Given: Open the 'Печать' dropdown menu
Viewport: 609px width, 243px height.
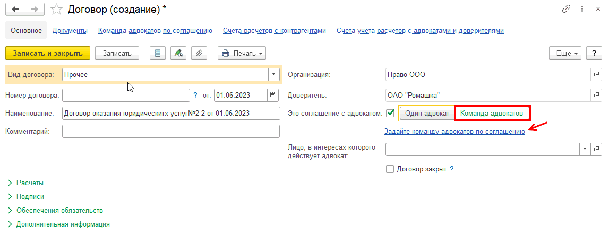Looking at the screenshot, I should coord(242,53).
